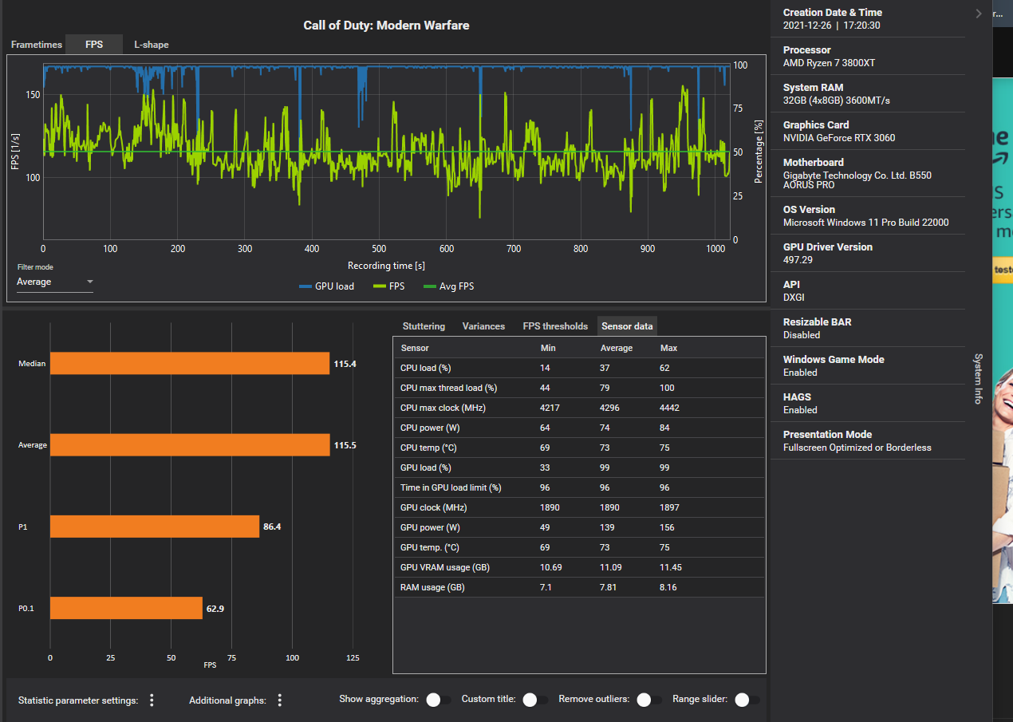Image resolution: width=1013 pixels, height=722 pixels.
Task: Click the CPU max clock value 4442
Action: 670,408
